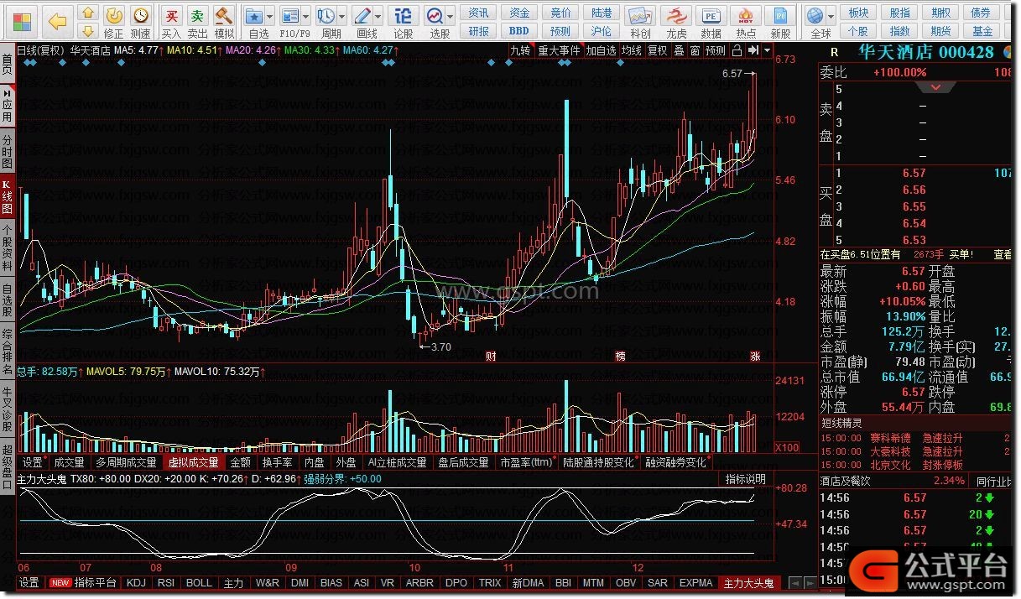Toggle the 重大事件 events overlay
The width and height of the screenshot is (1021, 599).
pos(559,50)
